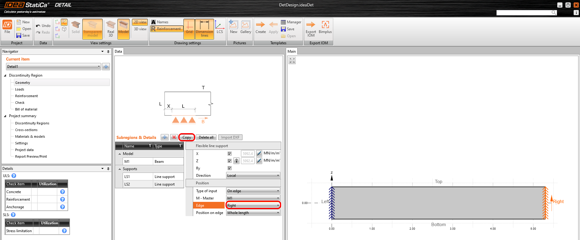Open the Direction dropdown showing Local

[253, 176]
